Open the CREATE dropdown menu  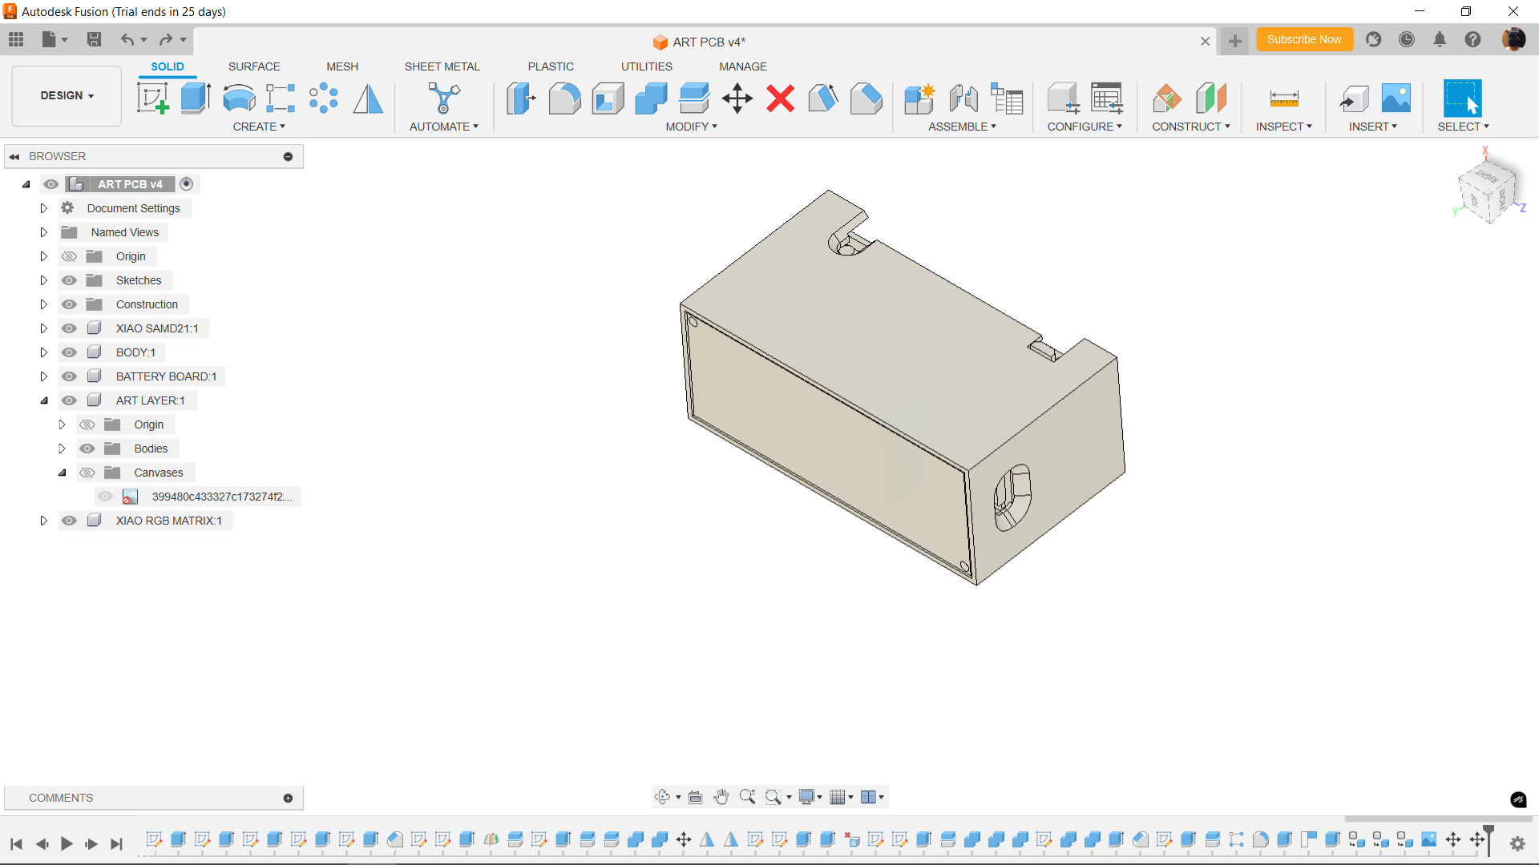(259, 127)
